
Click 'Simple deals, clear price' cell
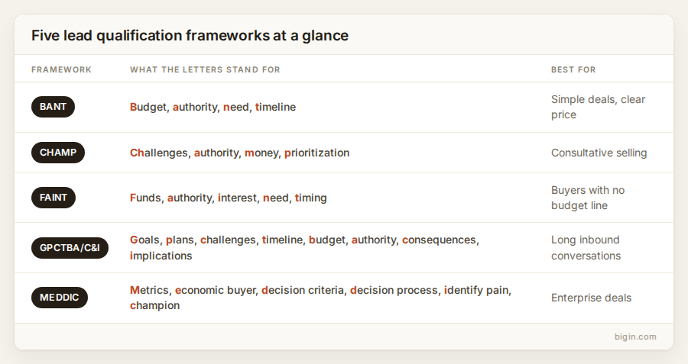point(598,107)
